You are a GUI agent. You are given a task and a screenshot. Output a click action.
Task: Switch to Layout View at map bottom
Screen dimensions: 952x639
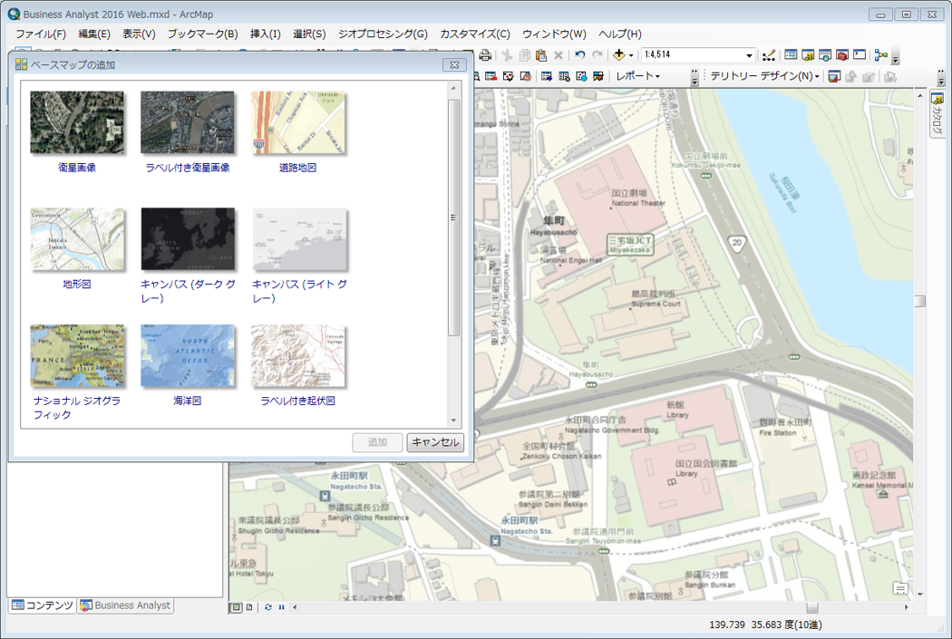pos(249,607)
